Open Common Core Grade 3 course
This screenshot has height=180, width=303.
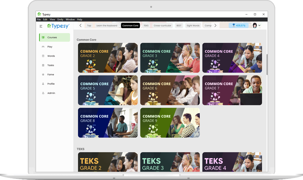click(170, 58)
